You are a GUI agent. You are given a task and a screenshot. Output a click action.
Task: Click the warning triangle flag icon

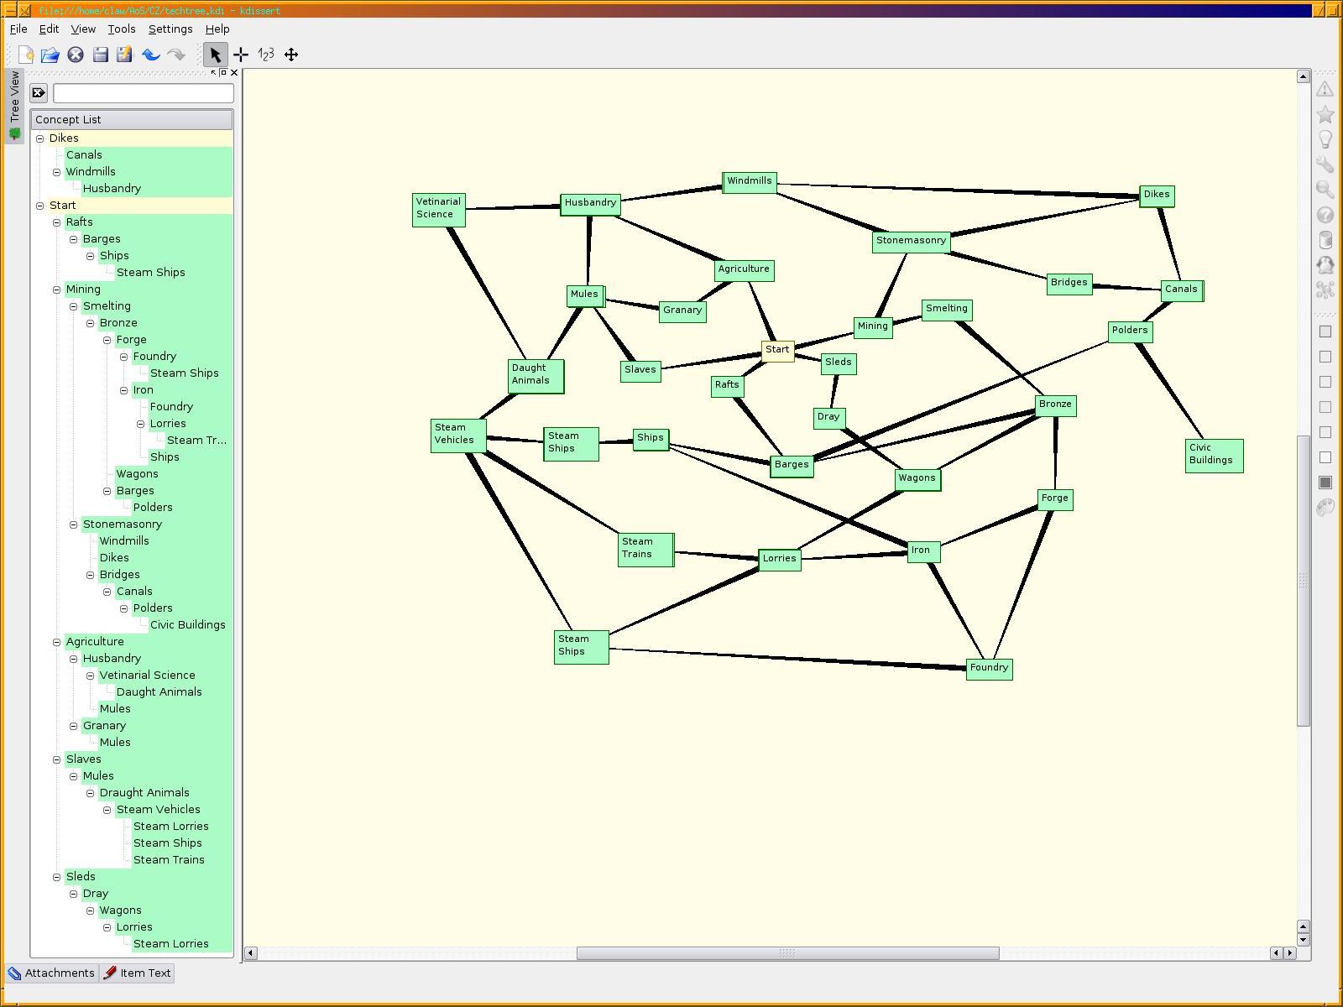point(1325,89)
